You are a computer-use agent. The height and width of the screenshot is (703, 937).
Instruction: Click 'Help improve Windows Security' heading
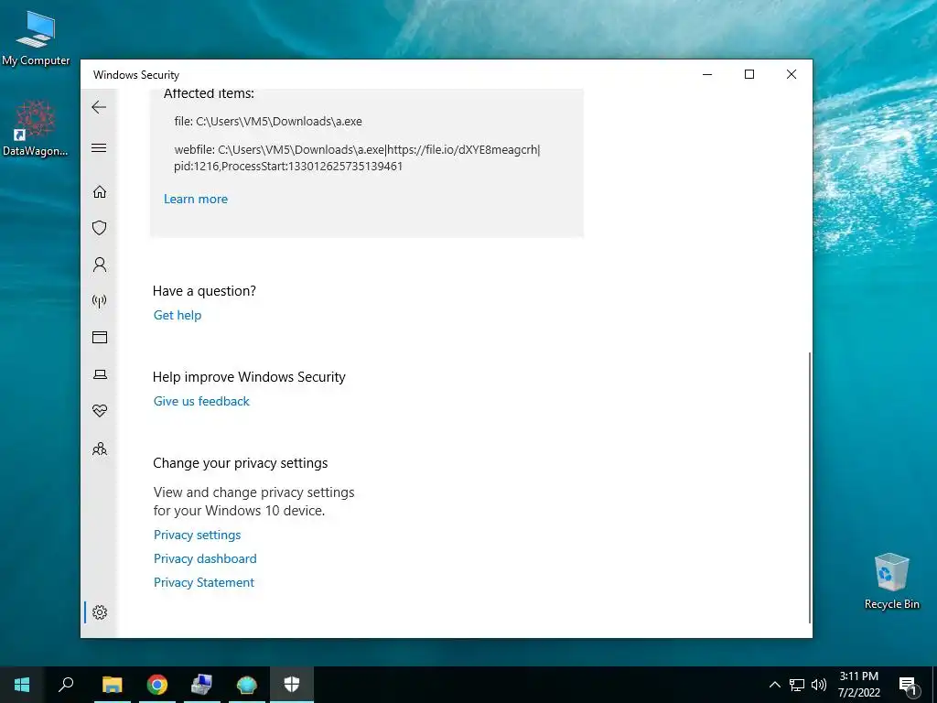pyautogui.click(x=249, y=377)
